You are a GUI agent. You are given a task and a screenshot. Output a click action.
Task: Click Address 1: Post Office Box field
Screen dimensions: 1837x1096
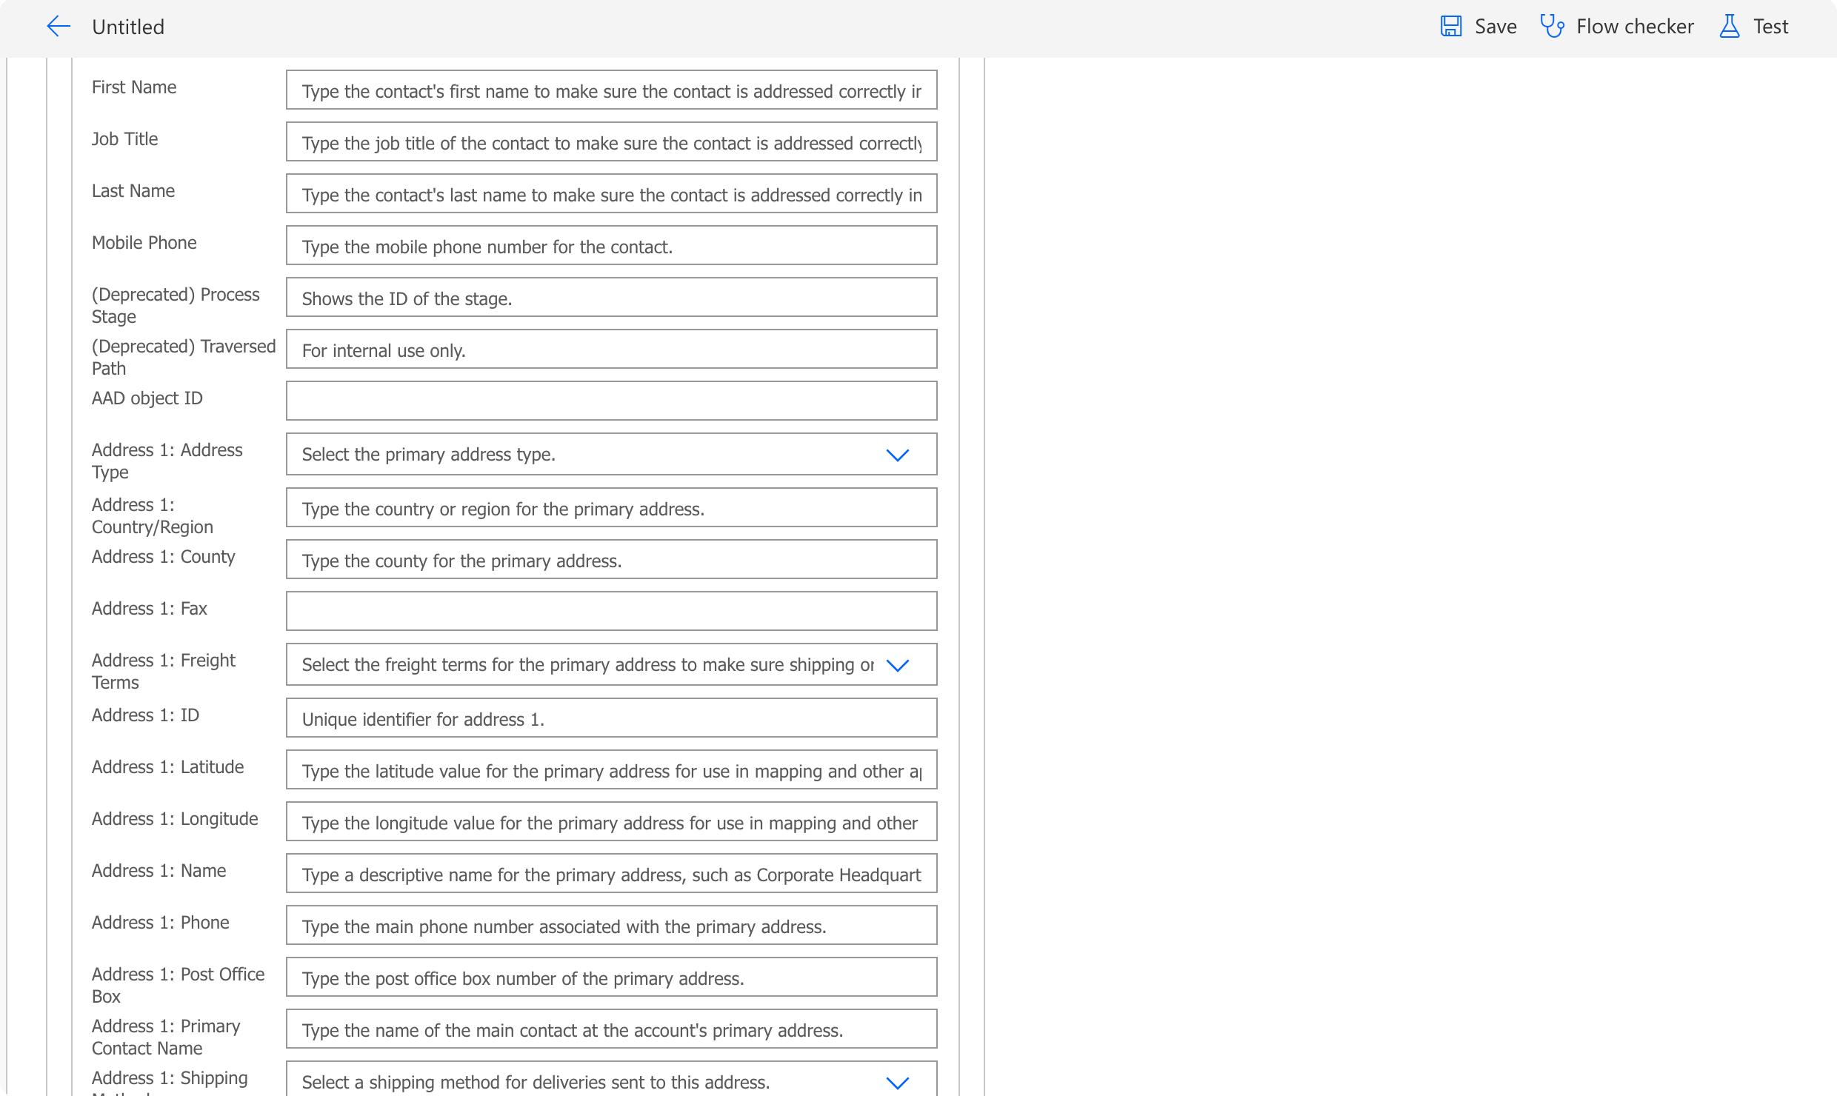[x=610, y=978]
